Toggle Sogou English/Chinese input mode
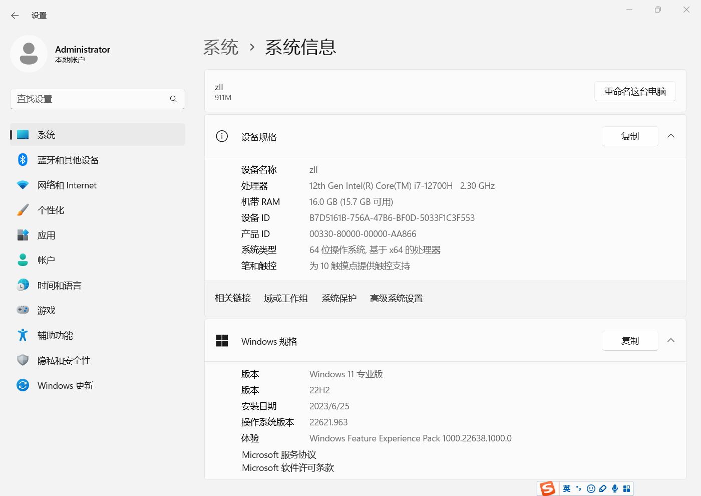Screen dimensions: 701x496 (x=567, y=488)
